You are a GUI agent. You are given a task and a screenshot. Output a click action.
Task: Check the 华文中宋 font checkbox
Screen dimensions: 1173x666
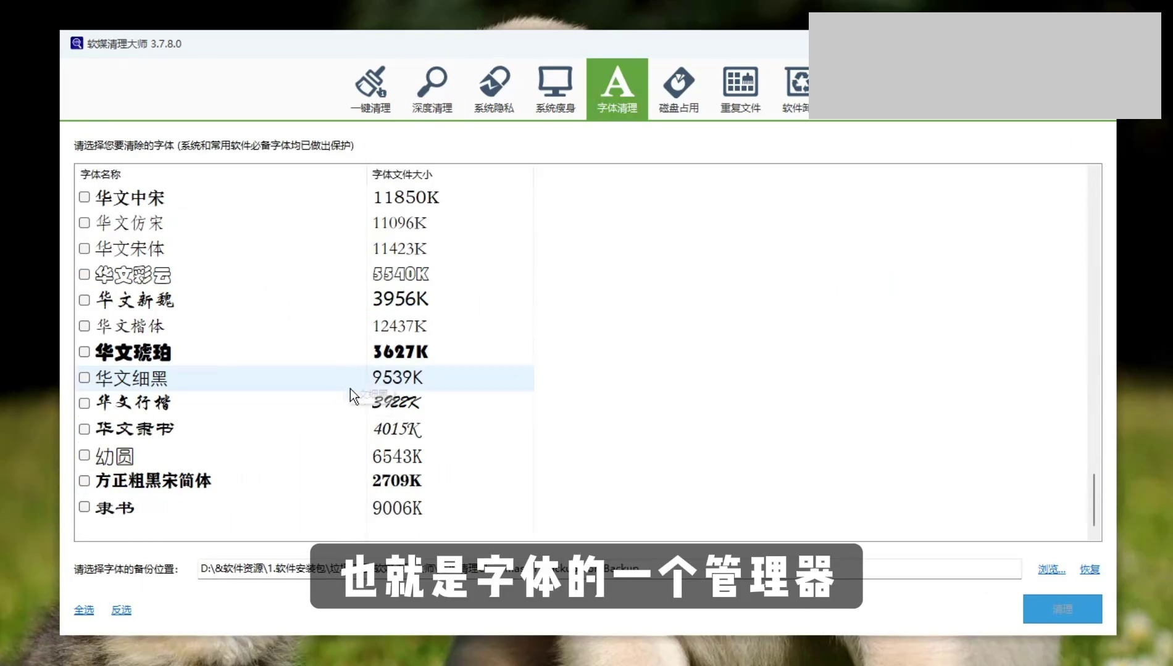85,197
